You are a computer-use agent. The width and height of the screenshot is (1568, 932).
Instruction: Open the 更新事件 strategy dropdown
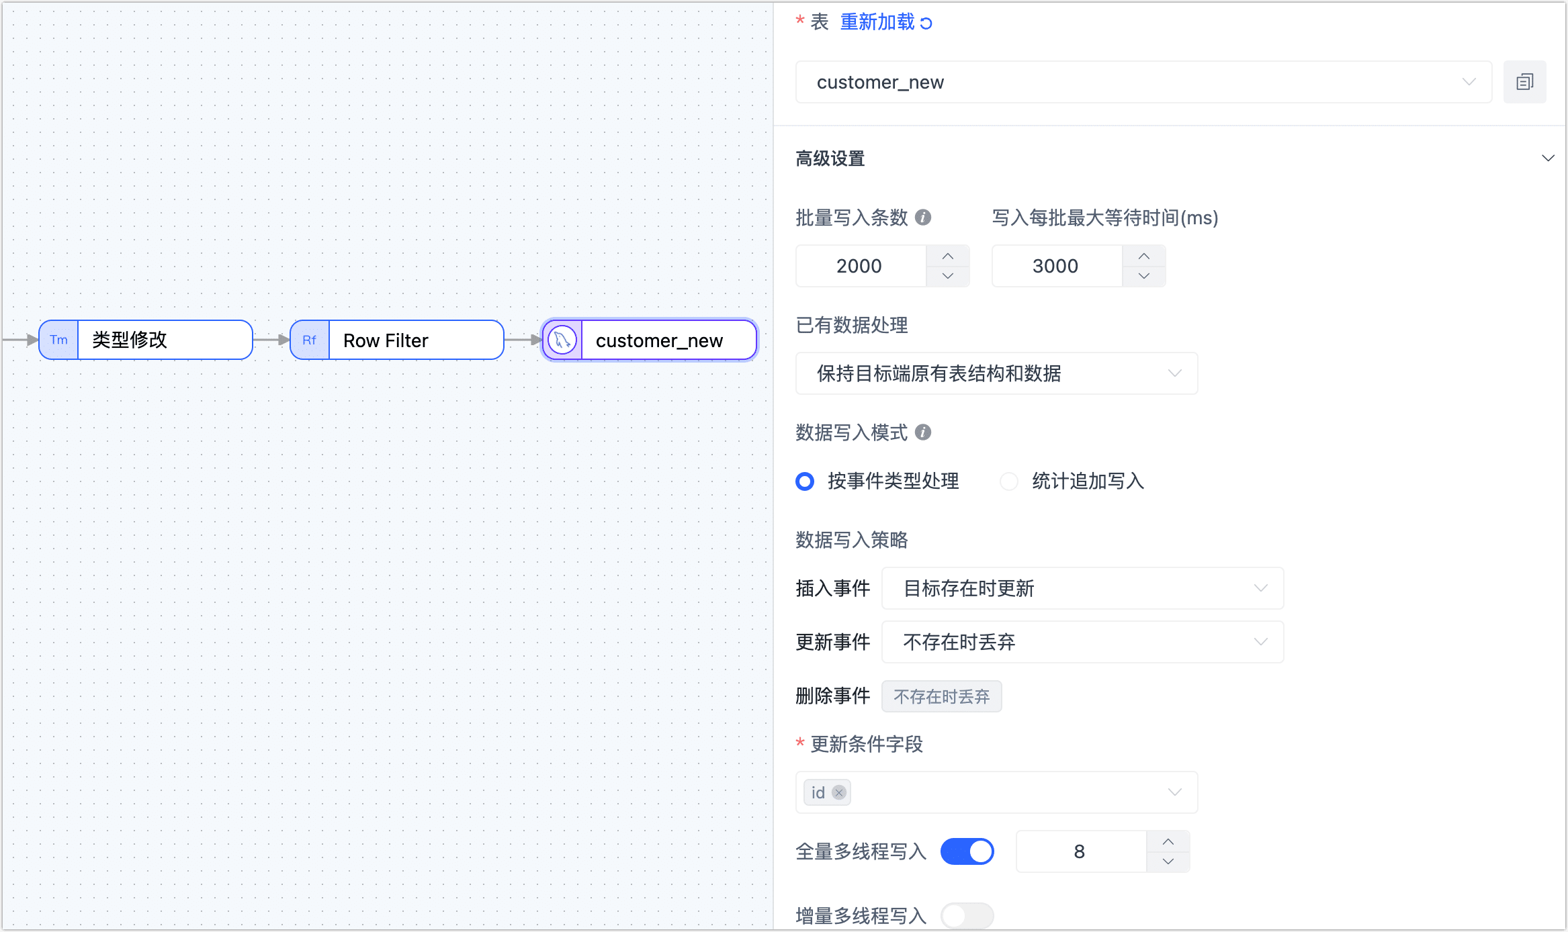pyautogui.click(x=1082, y=642)
